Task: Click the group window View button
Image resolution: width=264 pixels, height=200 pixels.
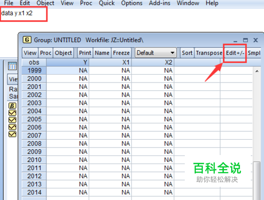Action: pyautogui.click(x=30, y=53)
